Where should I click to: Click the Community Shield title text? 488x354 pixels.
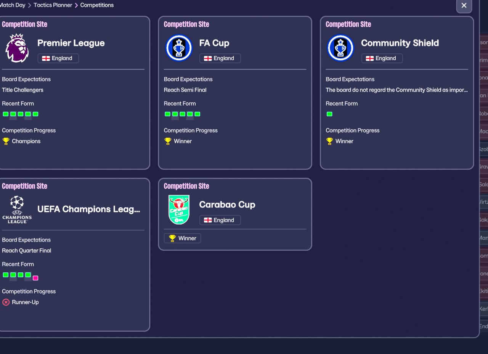(x=400, y=43)
